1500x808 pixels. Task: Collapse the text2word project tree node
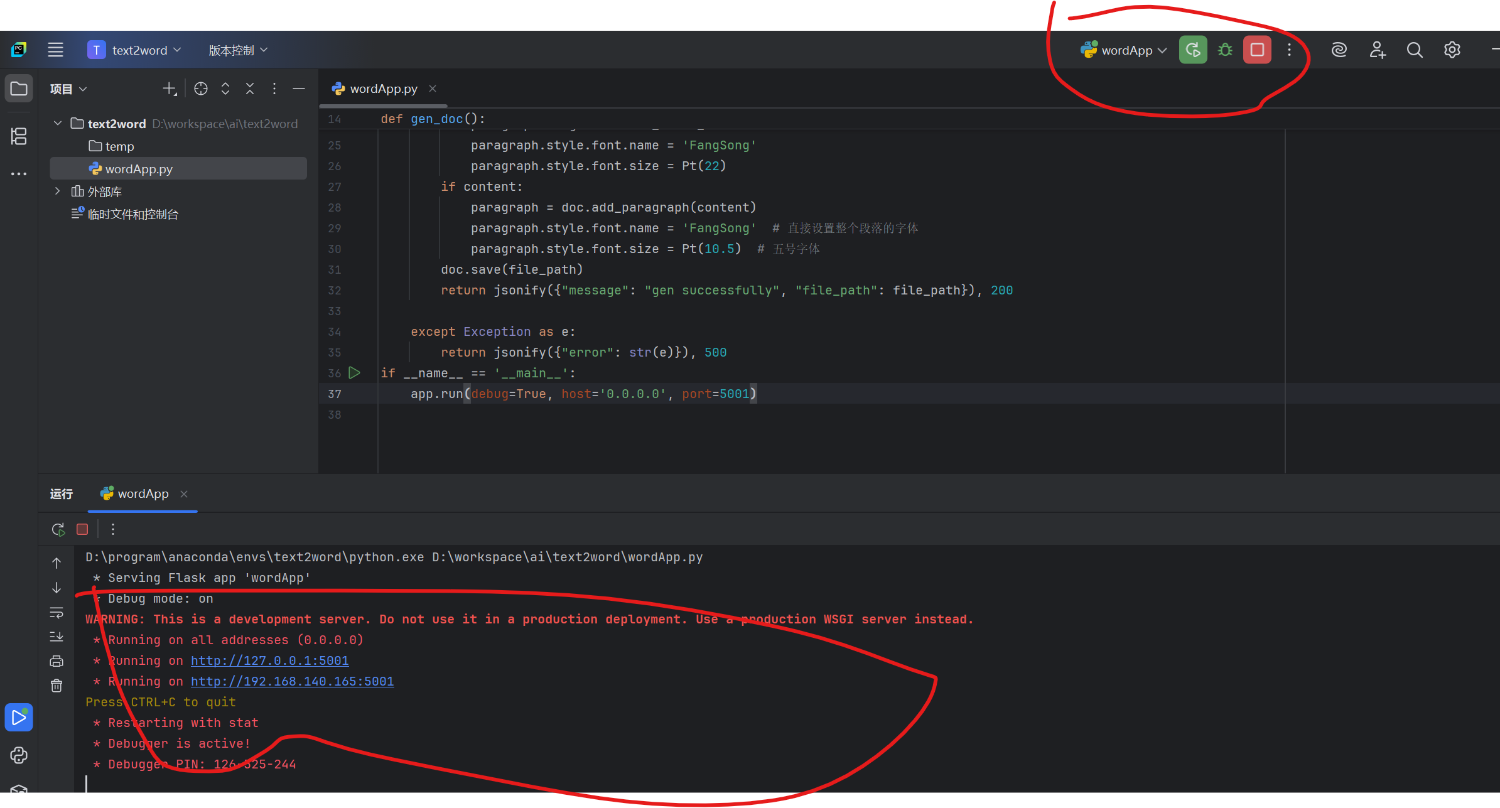coord(57,123)
